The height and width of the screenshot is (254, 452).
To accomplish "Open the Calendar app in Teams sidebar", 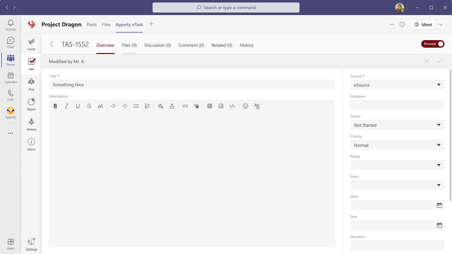I will pyautogui.click(x=10, y=78).
